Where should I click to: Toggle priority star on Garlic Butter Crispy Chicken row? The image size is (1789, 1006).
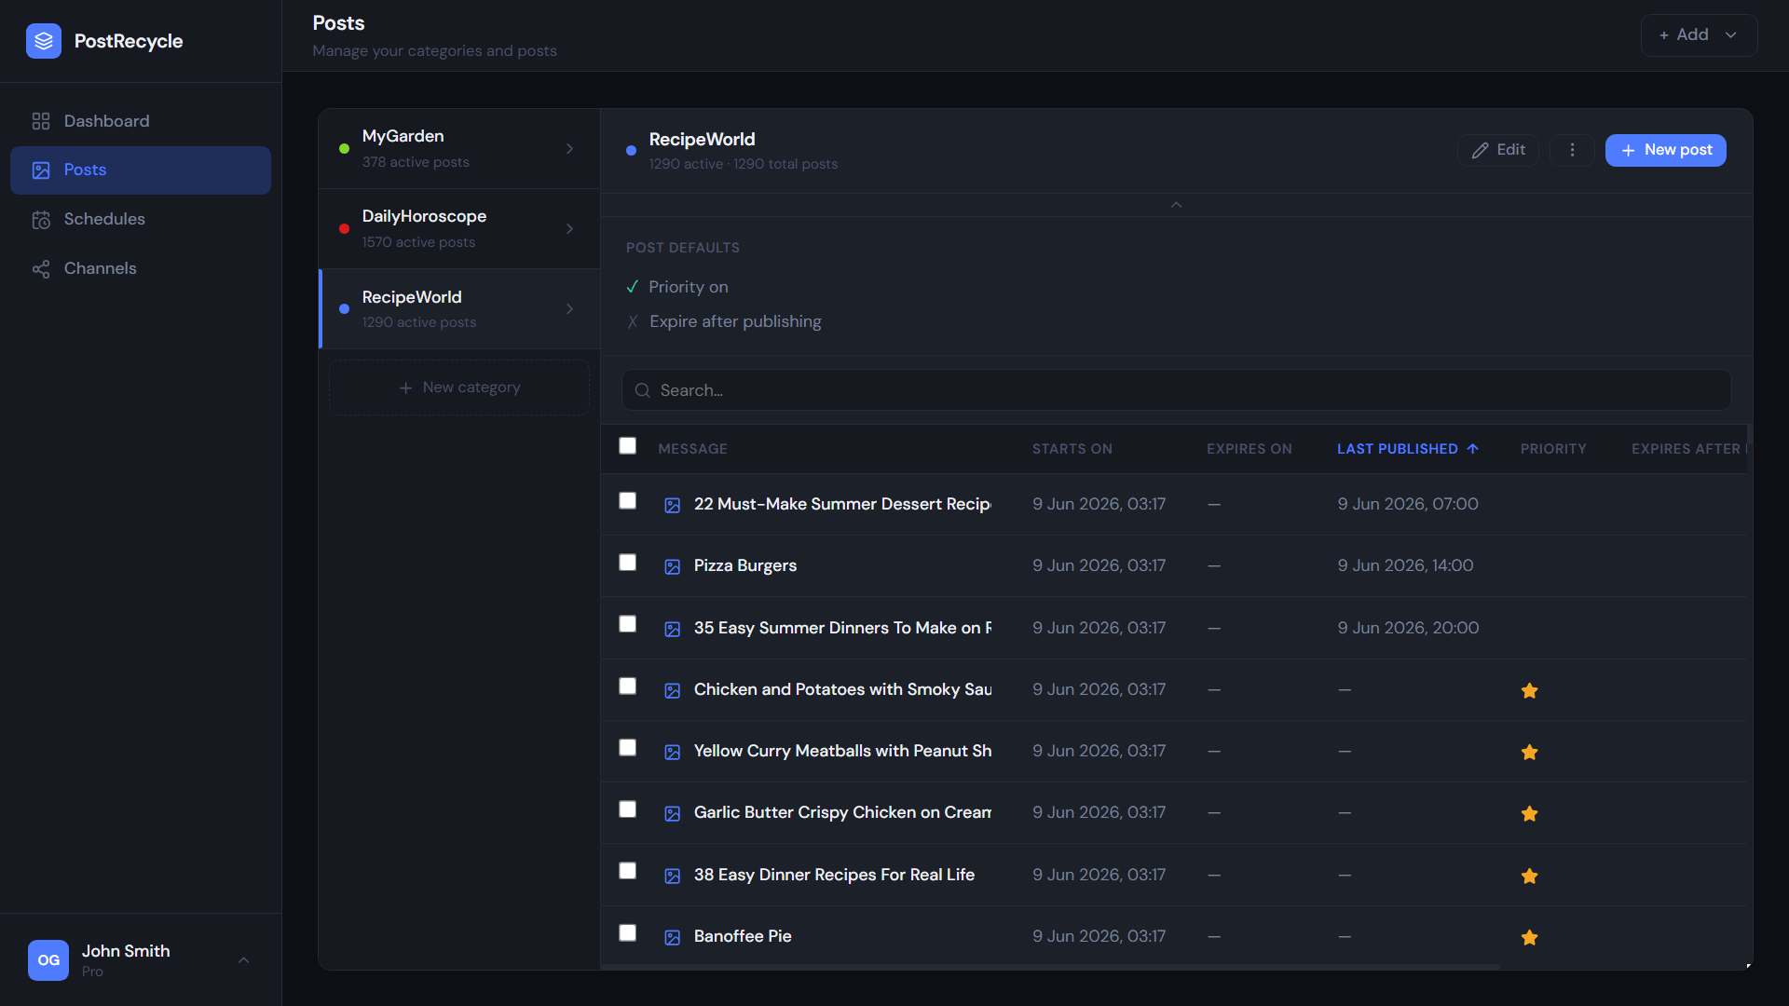click(1529, 813)
